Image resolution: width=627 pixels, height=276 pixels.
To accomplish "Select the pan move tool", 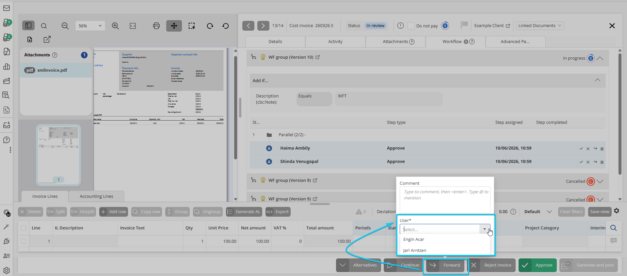I will 174,26.
